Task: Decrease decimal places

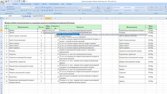Action: 90,10
